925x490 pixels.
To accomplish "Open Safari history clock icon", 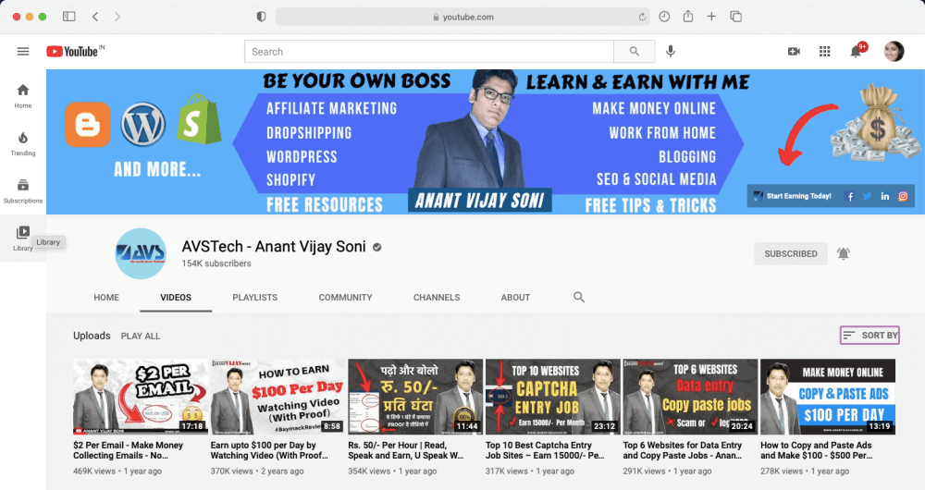I will [x=664, y=17].
